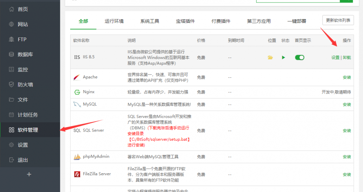Toggle IIS 首页显示 switch

coord(300,58)
